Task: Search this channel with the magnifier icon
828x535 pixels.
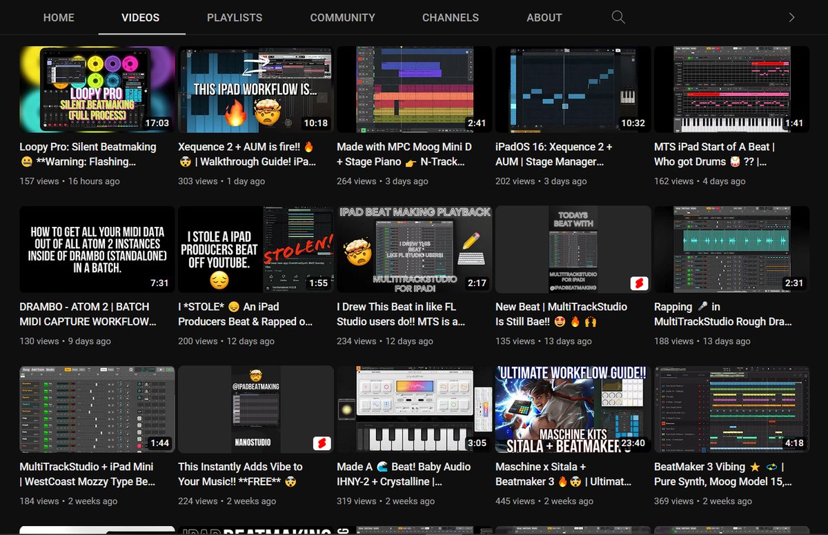Action: [x=618, y=17]
